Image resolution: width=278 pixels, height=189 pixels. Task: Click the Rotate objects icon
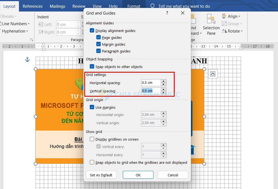click(x=225, y=31)
